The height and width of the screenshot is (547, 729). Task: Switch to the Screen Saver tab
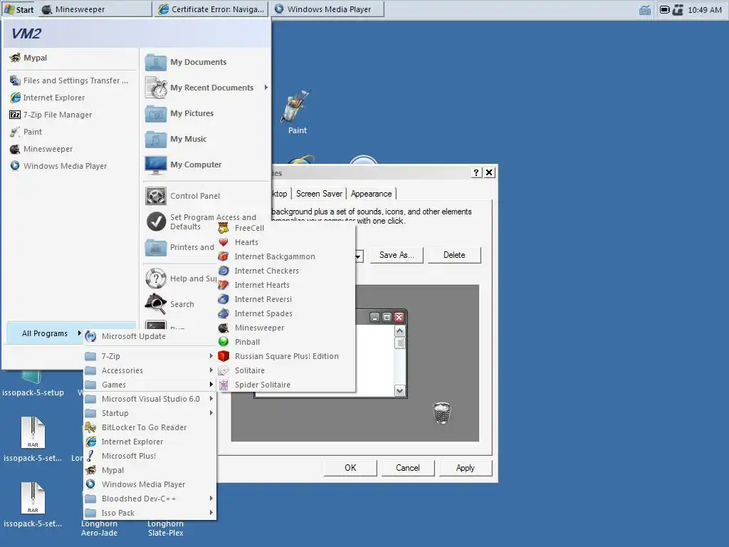pos(319,194)
